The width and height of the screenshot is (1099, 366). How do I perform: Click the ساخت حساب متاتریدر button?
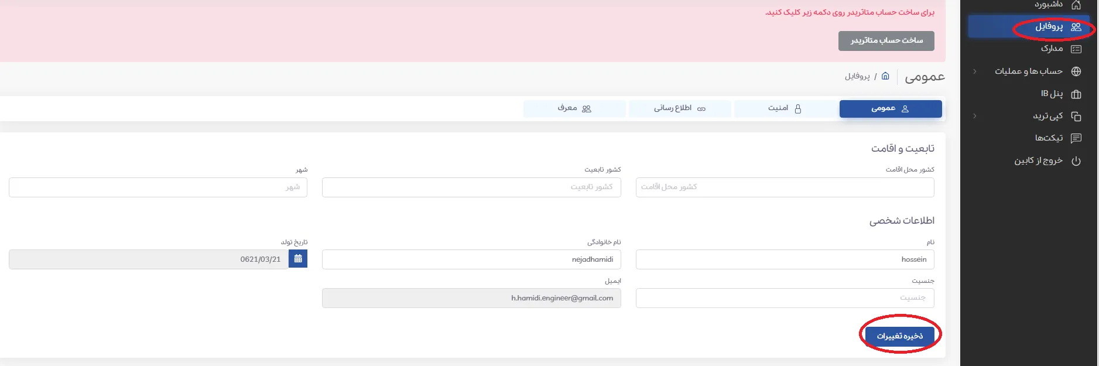click(x=886, y=41)
